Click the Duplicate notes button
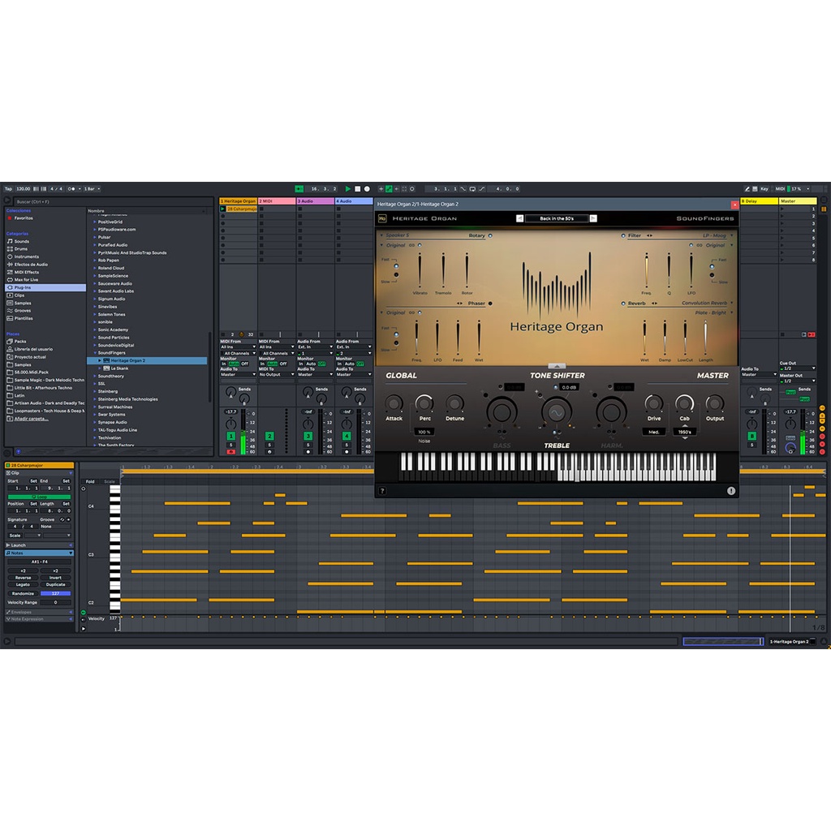The height and width of the screenshot is (831, 831). pos(55,584)
